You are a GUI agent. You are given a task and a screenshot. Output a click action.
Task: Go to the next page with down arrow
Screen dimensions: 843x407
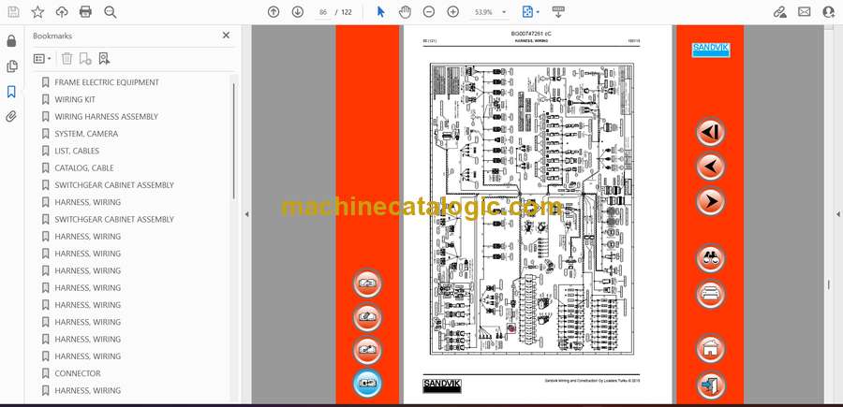pos(298,12)
